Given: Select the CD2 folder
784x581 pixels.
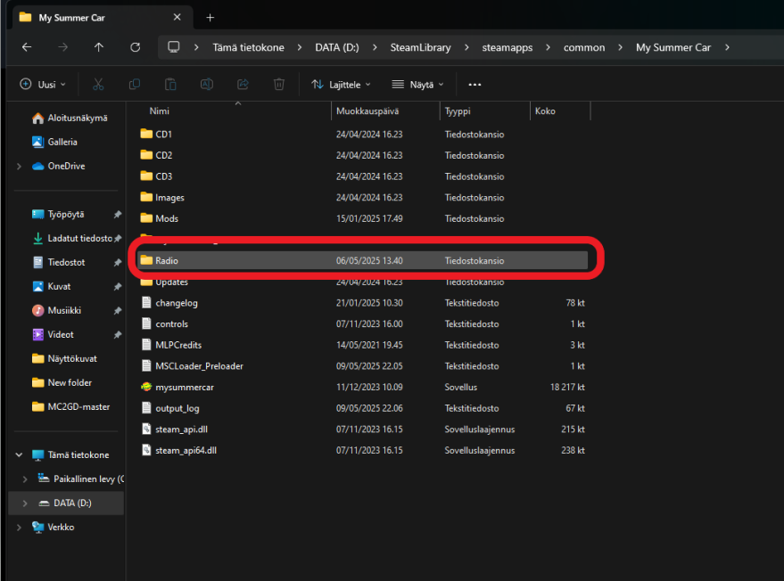Looking at the screenshot, I should click(362, 155).
